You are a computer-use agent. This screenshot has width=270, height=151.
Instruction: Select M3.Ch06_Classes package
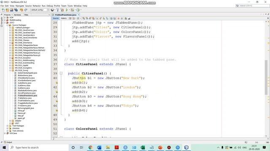[x=22, y=40]
